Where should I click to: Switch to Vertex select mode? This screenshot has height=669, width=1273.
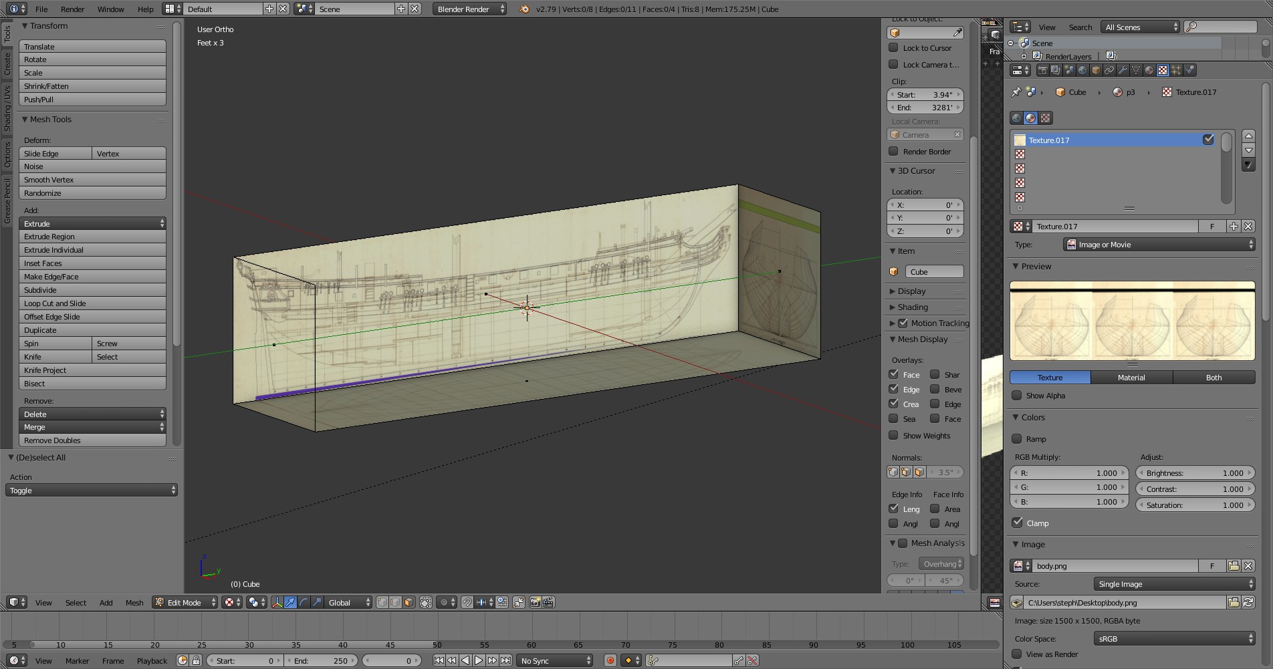[382, 602]
